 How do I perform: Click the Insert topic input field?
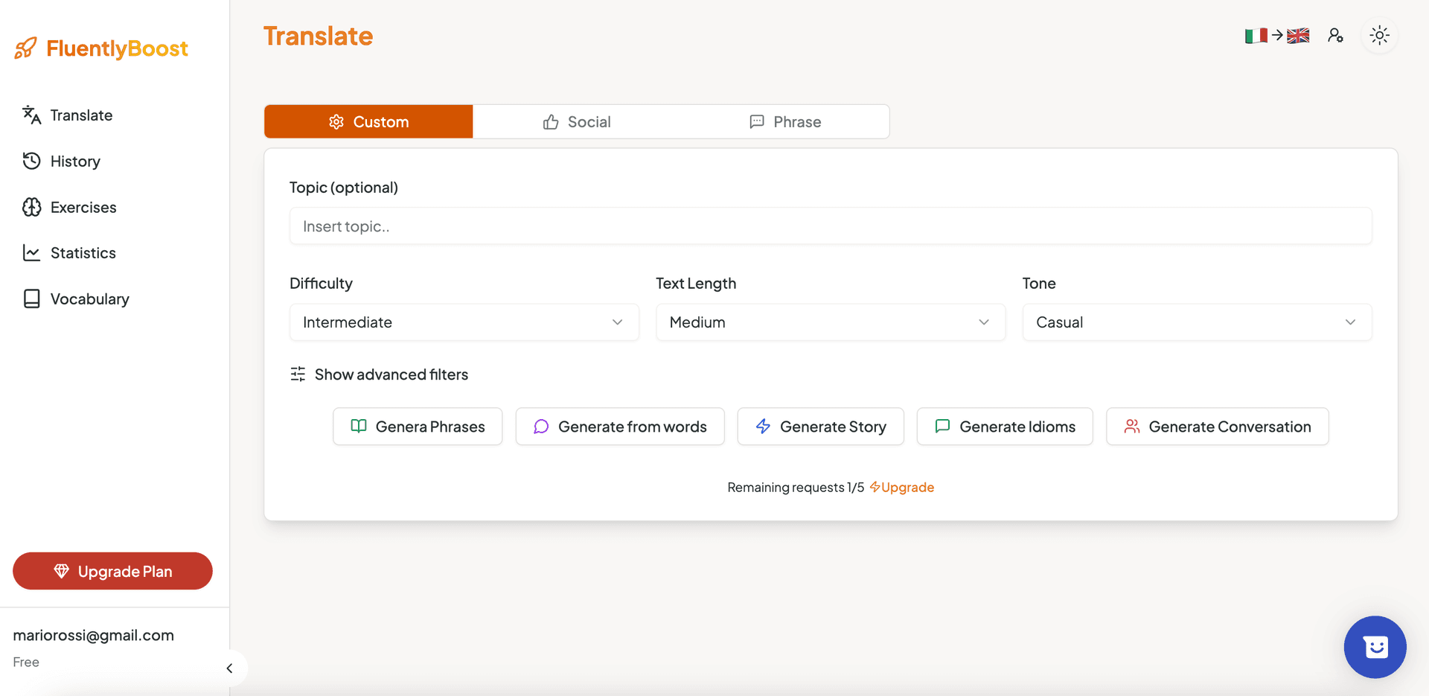coord(831,226)
